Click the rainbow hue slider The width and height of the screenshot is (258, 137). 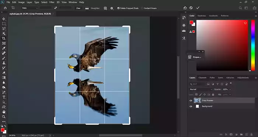point(253,46)
